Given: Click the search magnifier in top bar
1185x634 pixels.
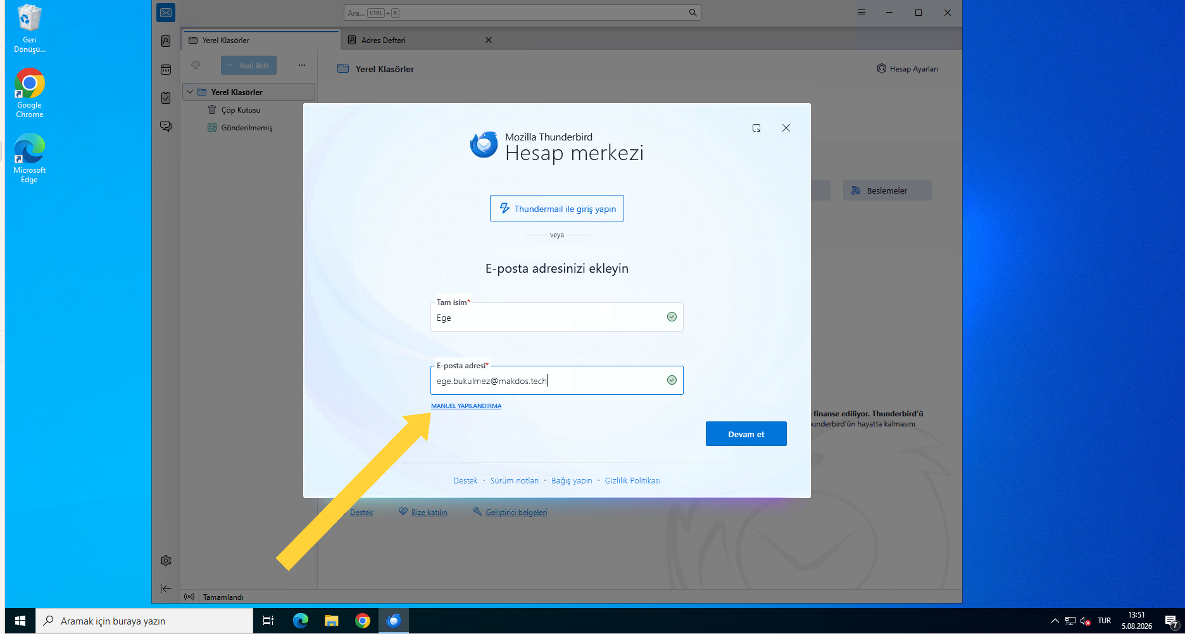Looking at the screenshot, I should 693,13.
